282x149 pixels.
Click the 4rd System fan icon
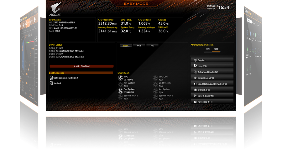coord(155,91)
